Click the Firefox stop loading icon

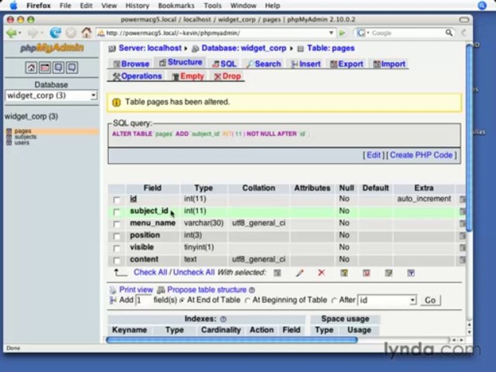71,33
